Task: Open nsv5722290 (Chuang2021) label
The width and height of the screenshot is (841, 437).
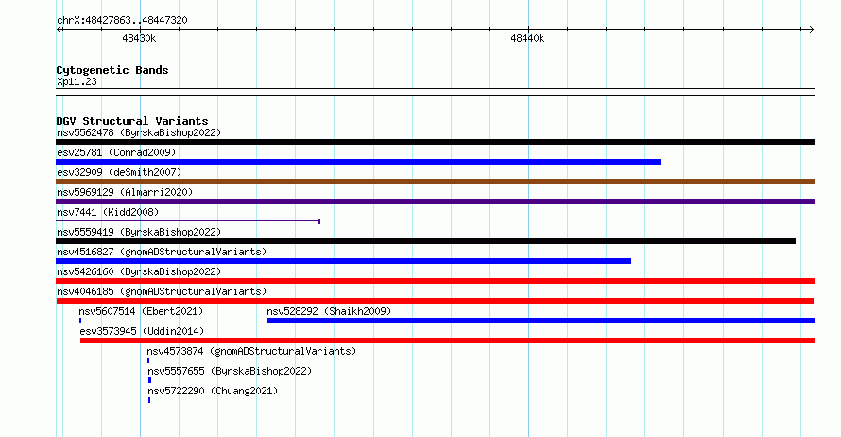Action: click(213, 391)
